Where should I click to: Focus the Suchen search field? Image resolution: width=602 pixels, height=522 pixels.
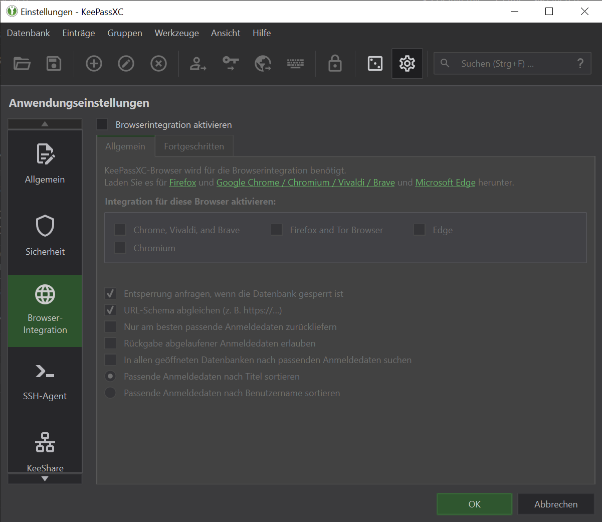pos(512,64)
